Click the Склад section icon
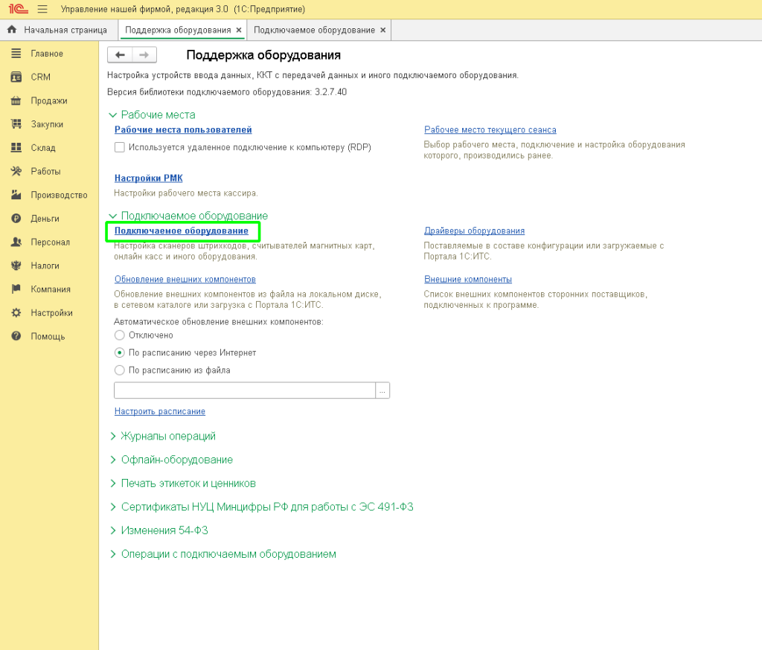The image size is (762, 650). (16, 148)
